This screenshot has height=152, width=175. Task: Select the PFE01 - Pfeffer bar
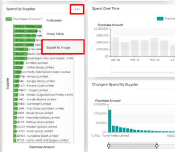point(28,26)
